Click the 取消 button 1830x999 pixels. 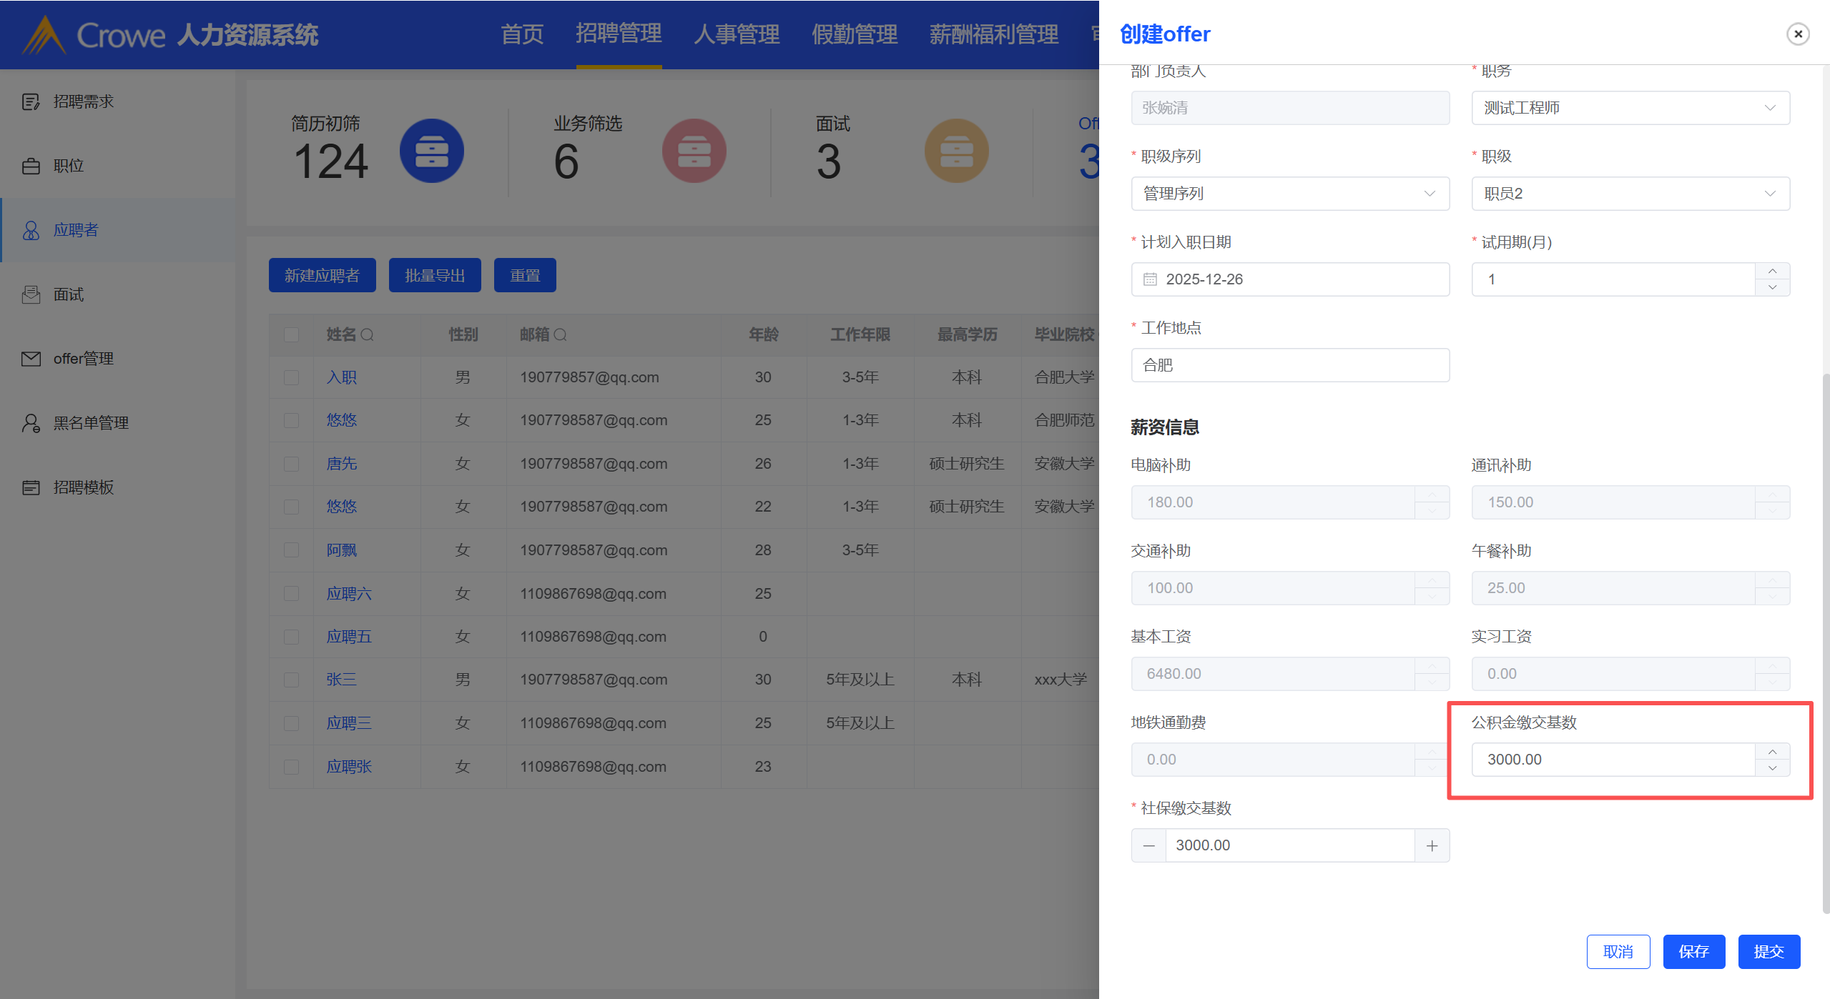pyautogui.click(x=1618, y=952)
